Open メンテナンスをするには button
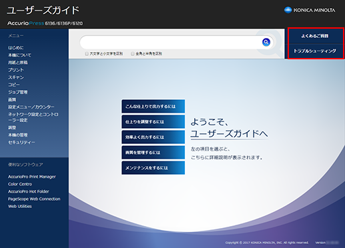 (x=153, y=168)
